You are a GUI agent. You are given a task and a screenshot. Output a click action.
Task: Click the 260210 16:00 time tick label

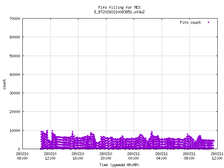pos(78,156)
